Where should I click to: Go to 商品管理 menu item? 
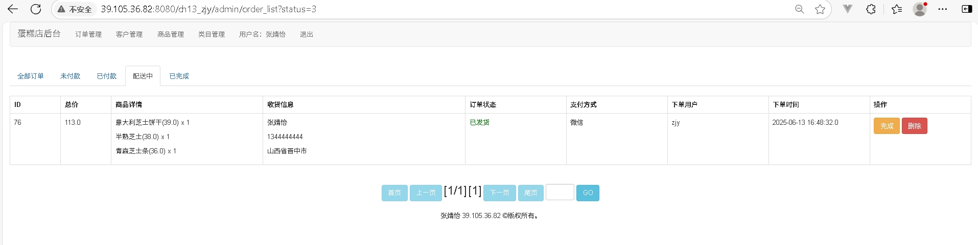pos(171,34)
